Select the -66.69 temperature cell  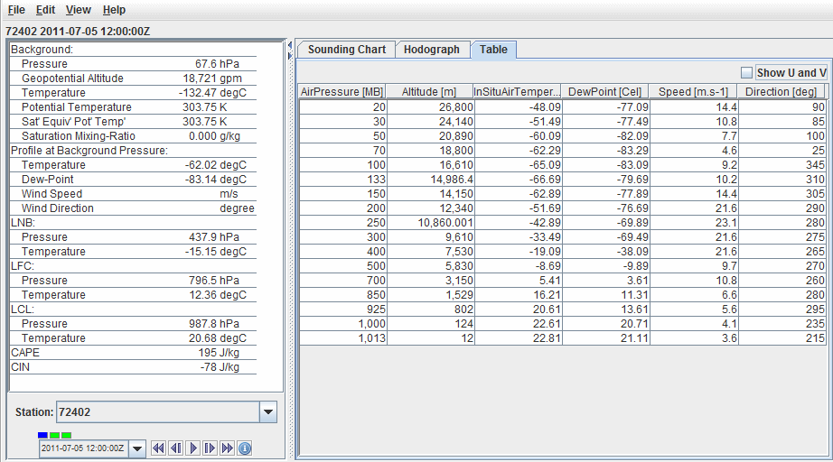[x=518, y=180]
